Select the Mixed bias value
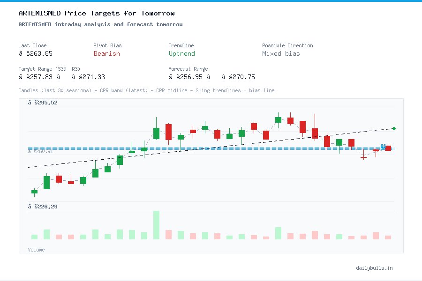422x281 pixels. pos(281,53)
